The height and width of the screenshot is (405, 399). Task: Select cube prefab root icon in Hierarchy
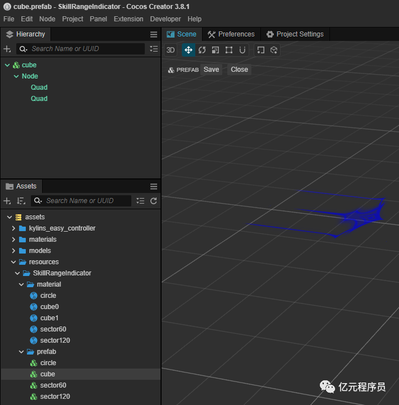pyautogui.click(x=16, y=65)
